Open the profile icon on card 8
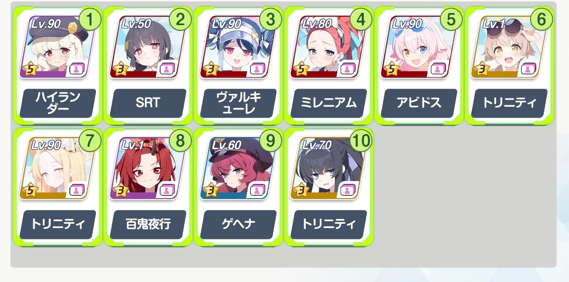The width and height of the screenshot is (569, 282). pos(167,190)
